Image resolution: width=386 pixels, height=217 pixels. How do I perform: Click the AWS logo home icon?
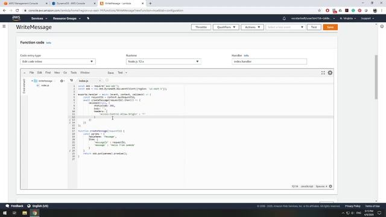click(16, 18)
